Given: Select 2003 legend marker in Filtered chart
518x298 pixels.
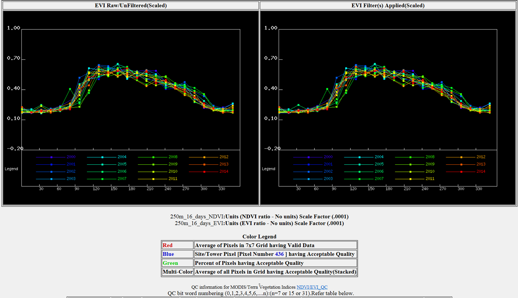Looking at the screenshot, I should coord(308,179).
